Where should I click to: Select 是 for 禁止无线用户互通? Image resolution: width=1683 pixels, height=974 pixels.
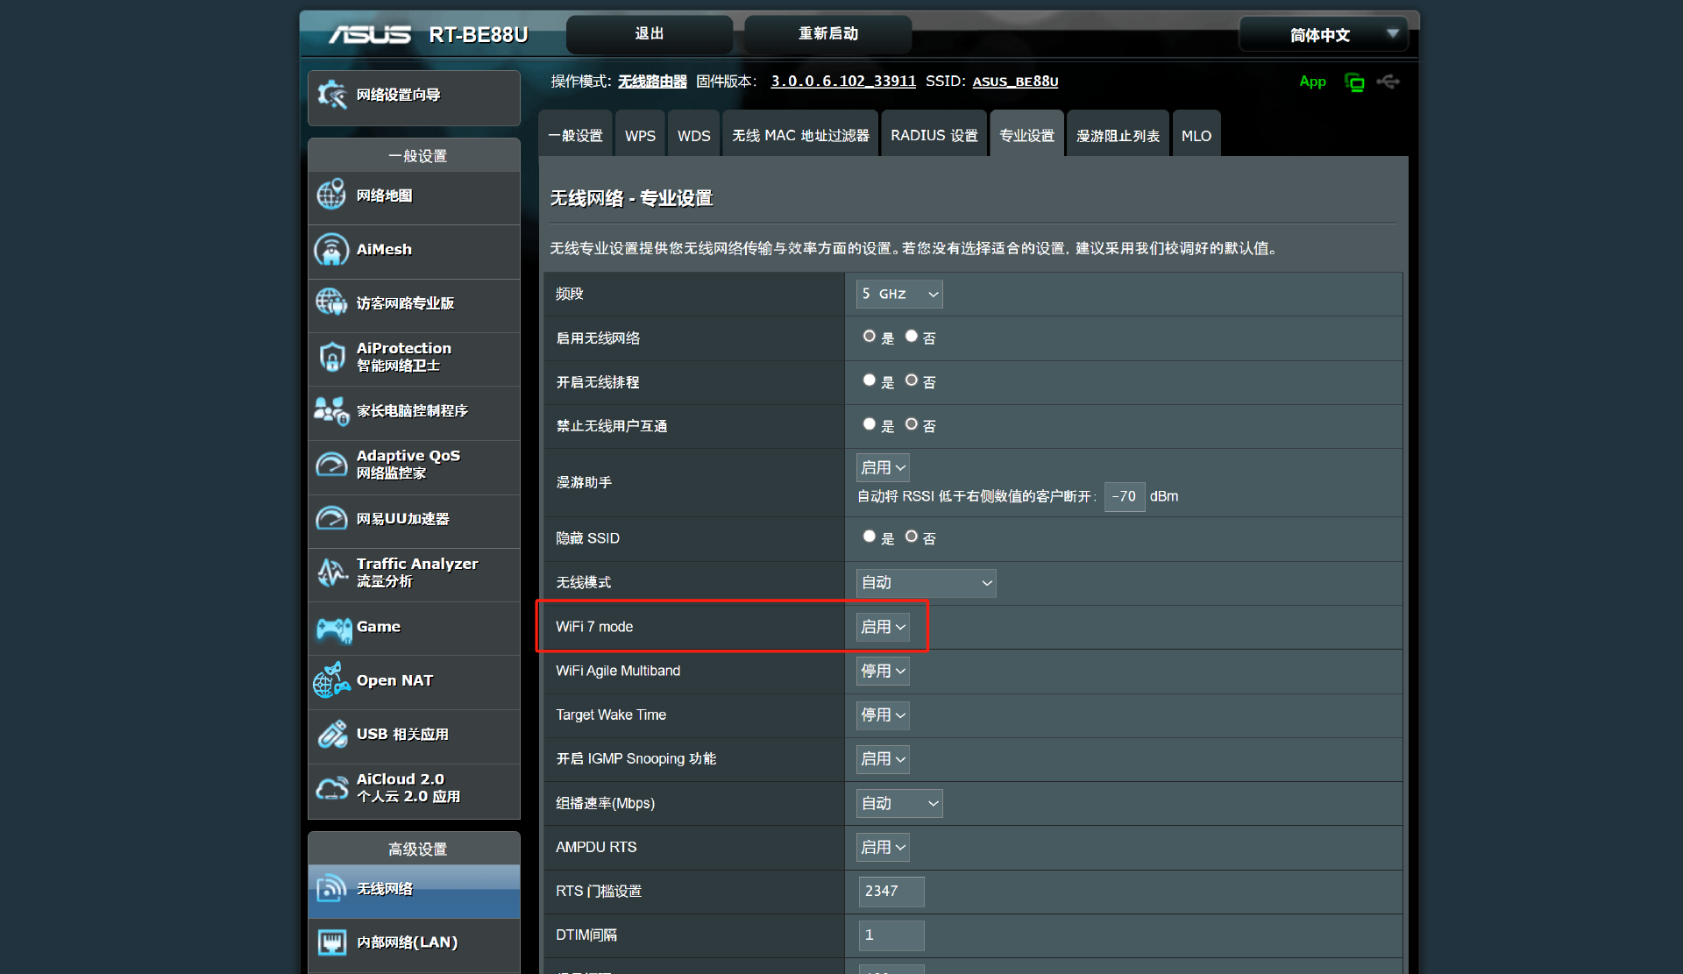869,424
